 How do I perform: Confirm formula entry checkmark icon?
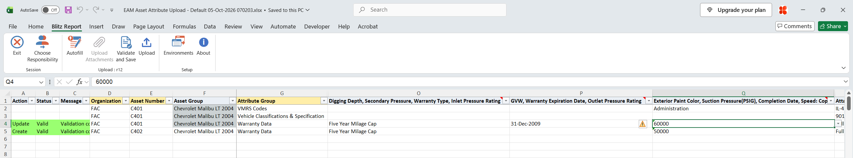[x=69, y=82]
